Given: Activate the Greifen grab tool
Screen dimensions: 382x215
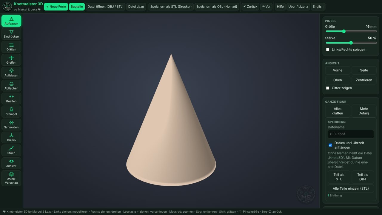Looking at the screenshot, I should click(11, 60).
